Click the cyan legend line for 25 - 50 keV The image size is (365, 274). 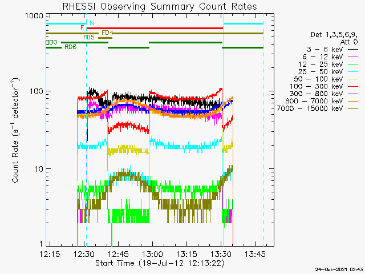click(353, 71)
